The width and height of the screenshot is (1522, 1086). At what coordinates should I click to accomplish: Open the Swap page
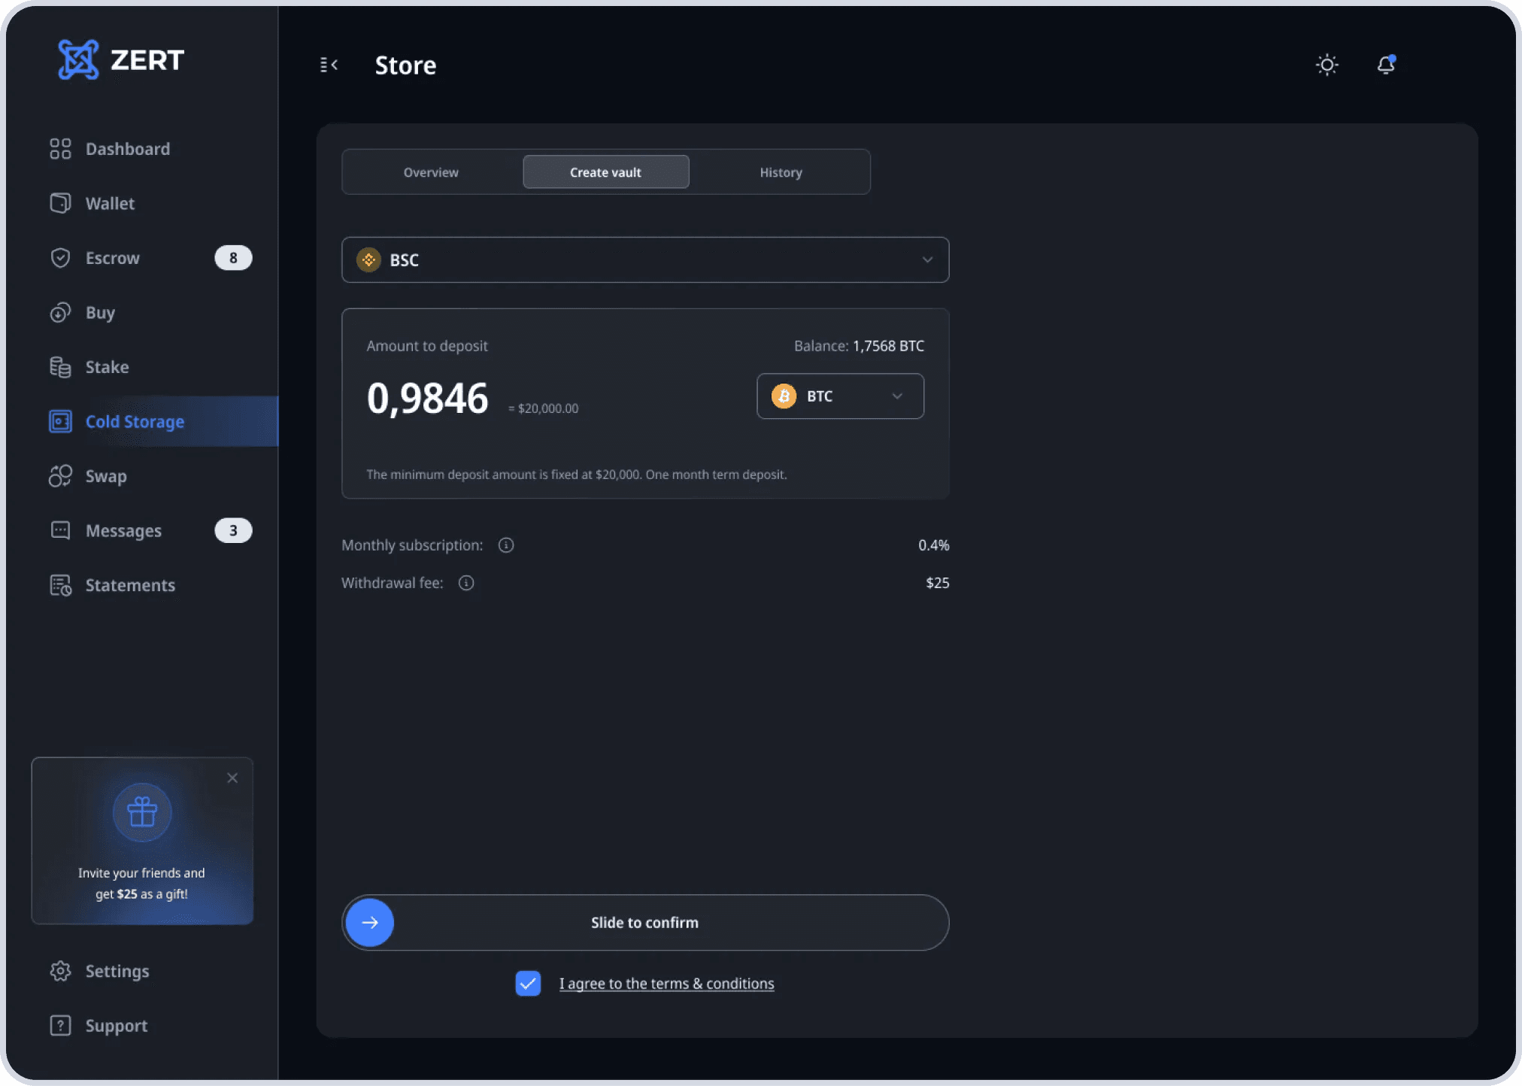coord(106,476)
